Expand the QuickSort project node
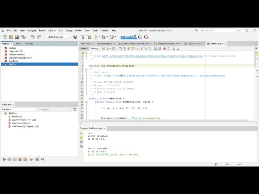 (x=2, y=61)
